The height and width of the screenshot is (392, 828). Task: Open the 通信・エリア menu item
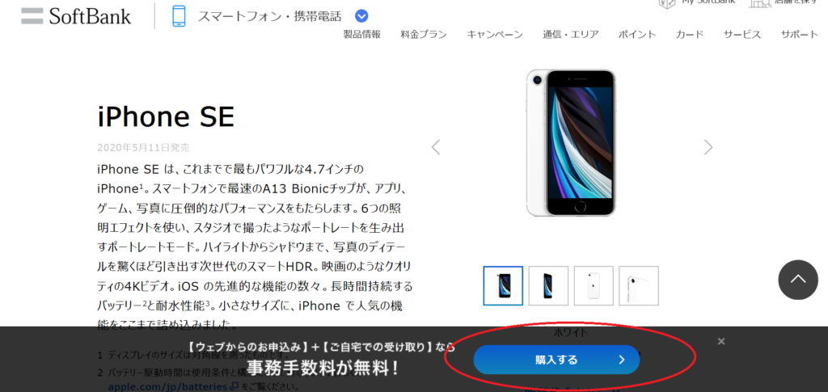click(x=571, y=35)
